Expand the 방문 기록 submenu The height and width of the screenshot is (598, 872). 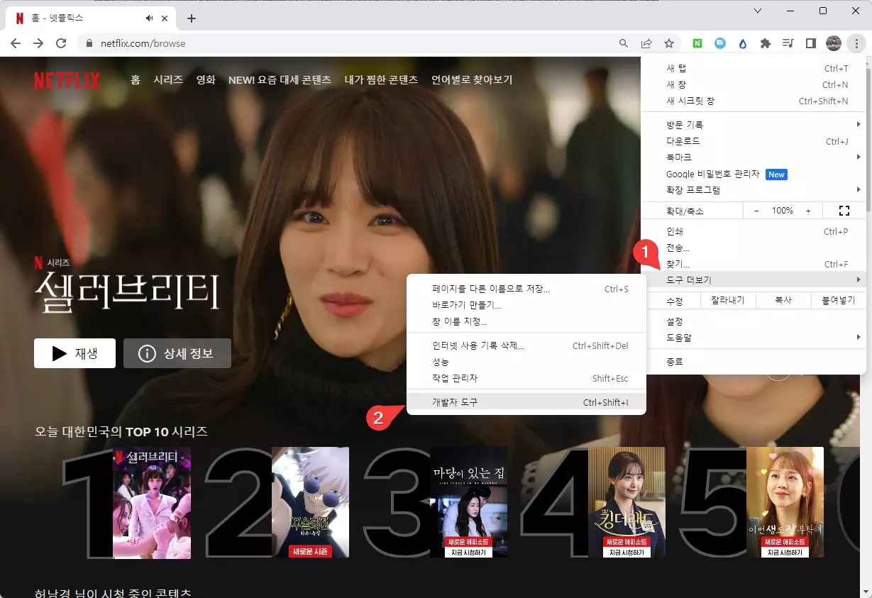[754, 124]
